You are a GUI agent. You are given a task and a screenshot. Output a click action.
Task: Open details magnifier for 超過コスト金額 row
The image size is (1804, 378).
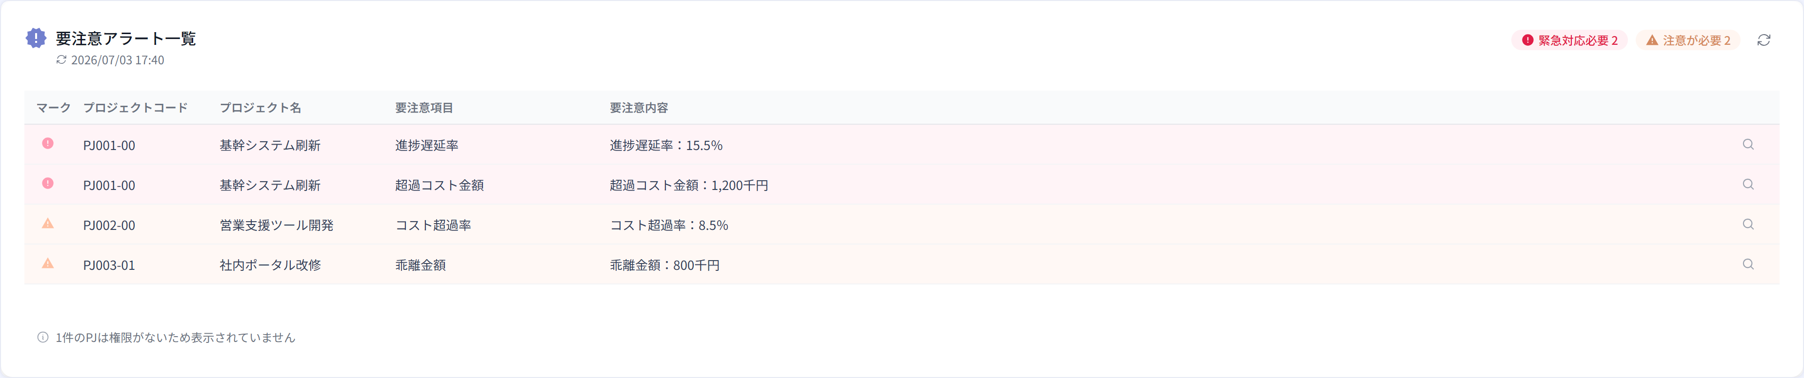(1748, 185)
